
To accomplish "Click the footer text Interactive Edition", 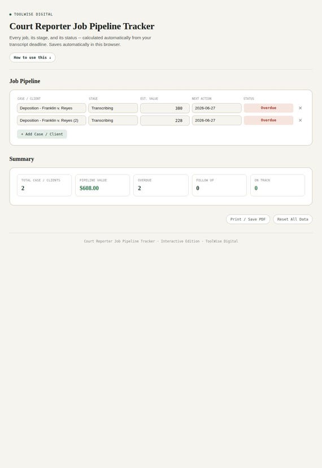I will point(180,241).
